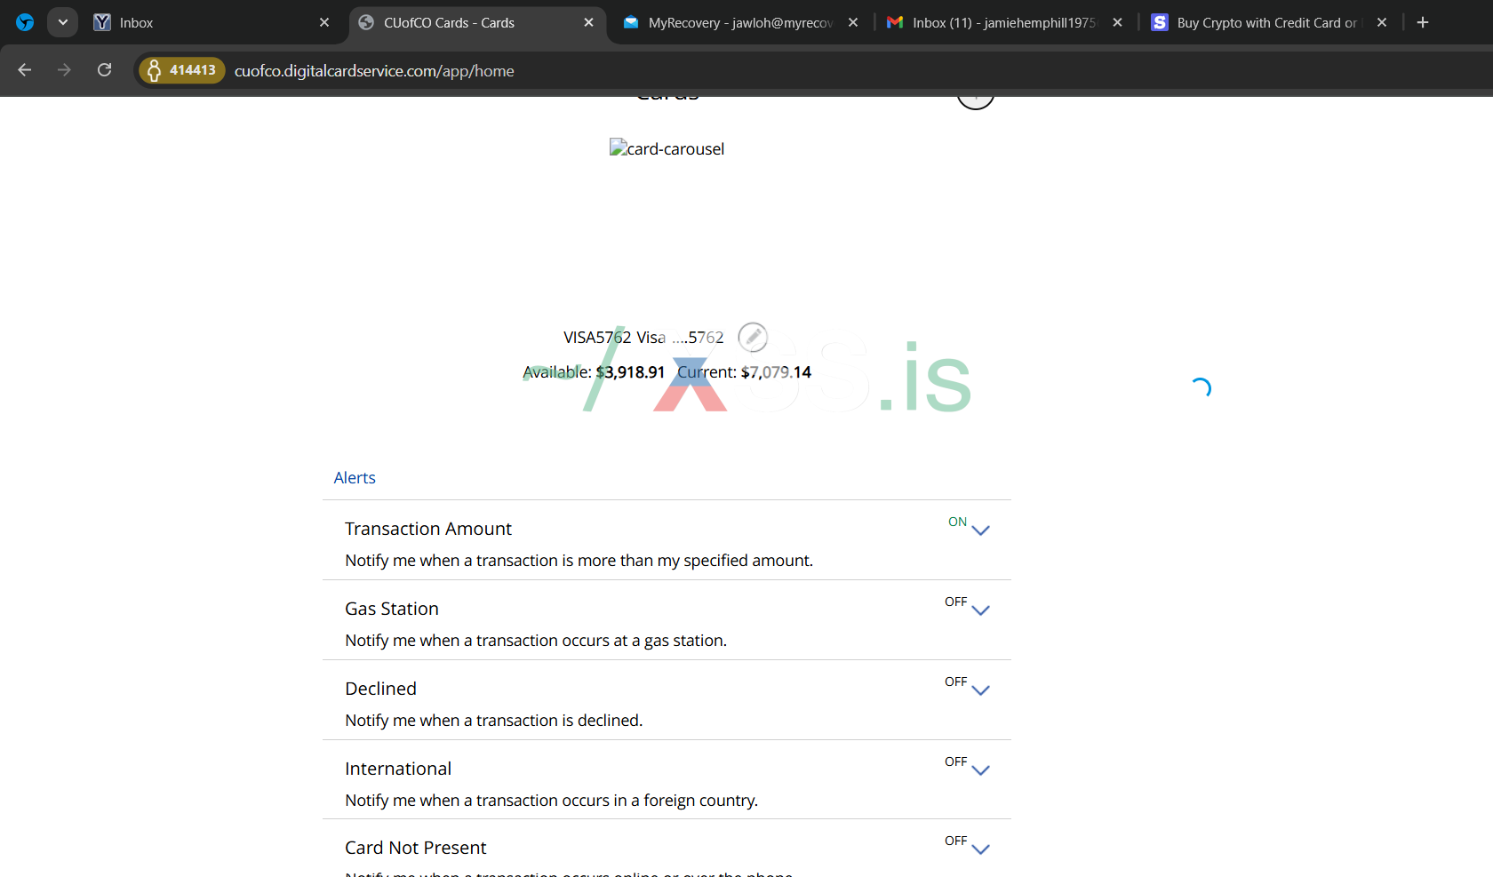The height and width of the screenshot is (877, 1493).
Task: Click the 414413 badge in the address bar
Action: 182,70
